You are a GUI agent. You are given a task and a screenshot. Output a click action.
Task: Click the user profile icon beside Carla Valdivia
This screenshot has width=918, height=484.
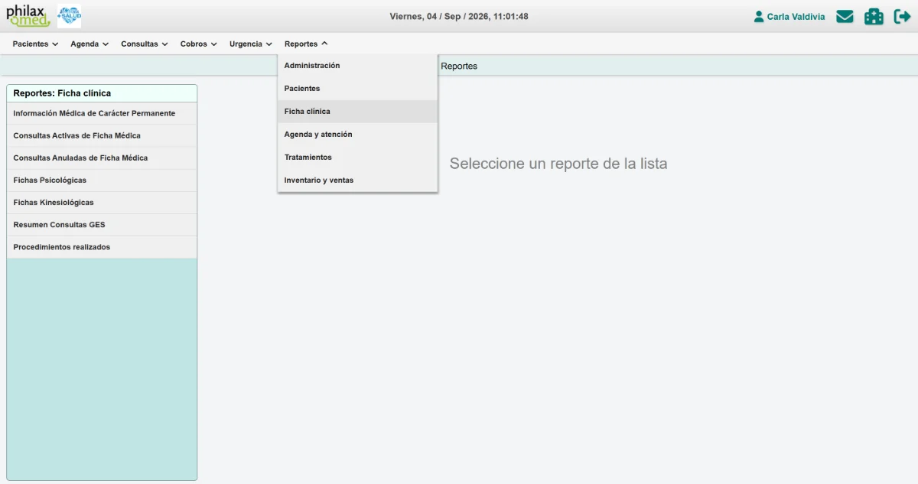[x=759, y=16]
